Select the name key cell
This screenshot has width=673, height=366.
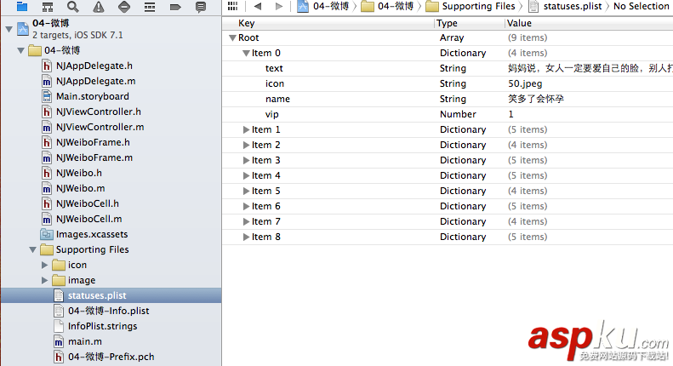tap(277, 100)
